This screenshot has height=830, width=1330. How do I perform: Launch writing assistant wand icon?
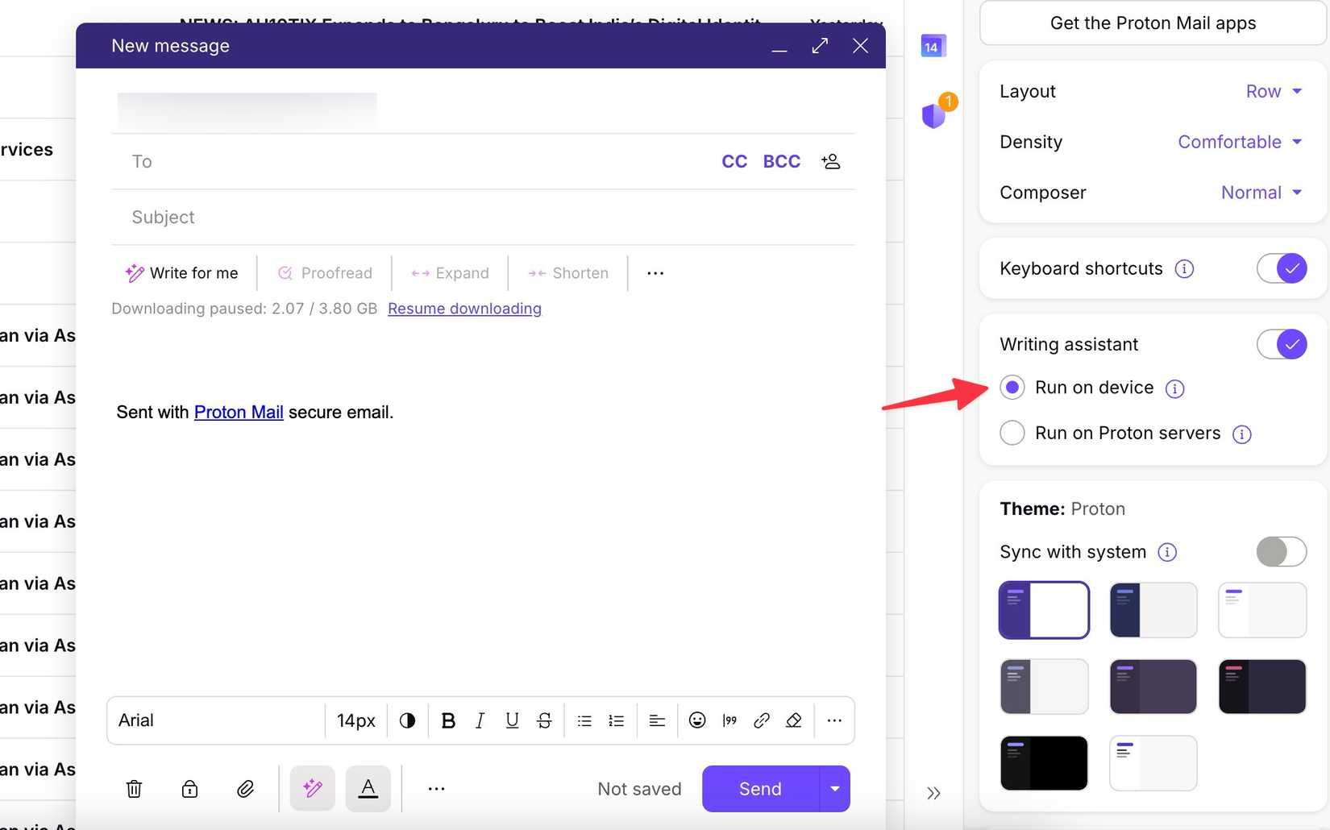[x=312, y=789]
